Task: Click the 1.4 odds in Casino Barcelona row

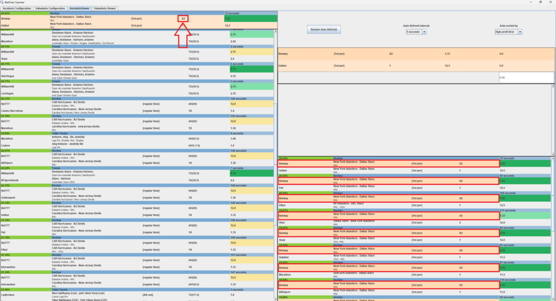Action: pyautogui.click(x=232, y=111)
